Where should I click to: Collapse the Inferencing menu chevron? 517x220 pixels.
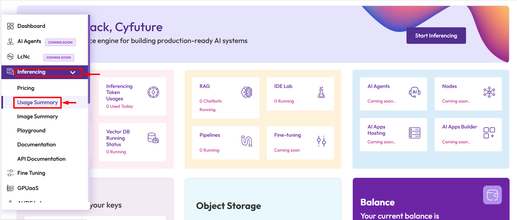[73, 72]
